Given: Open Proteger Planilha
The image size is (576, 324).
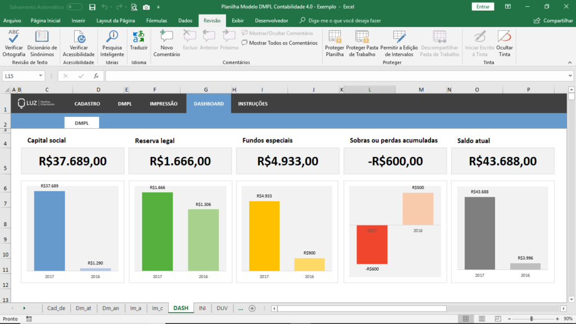Looking at the screenshot, I should pos(335,44).
